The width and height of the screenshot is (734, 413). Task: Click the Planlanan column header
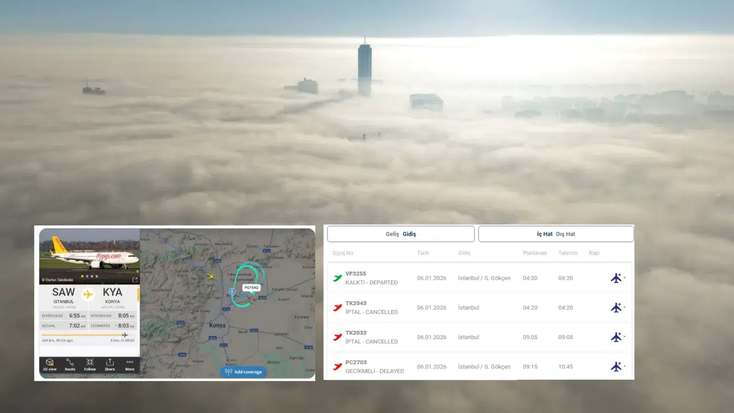pyautogui.click(x=534, y=253)
